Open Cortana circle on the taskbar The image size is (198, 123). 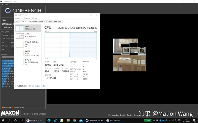(15, 121)
